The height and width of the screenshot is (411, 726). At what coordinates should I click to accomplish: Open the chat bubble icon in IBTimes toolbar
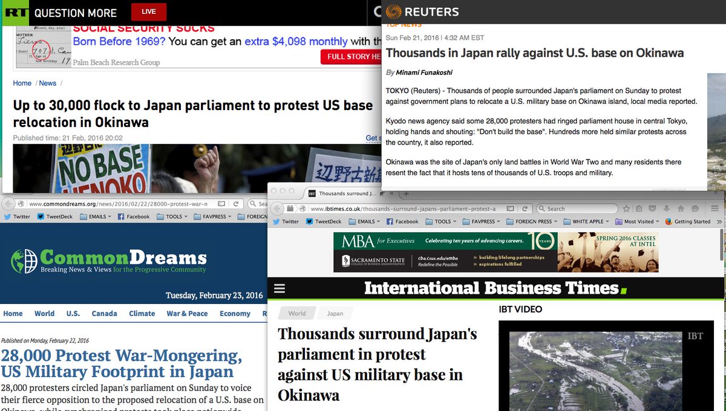(x=695, y=209)
